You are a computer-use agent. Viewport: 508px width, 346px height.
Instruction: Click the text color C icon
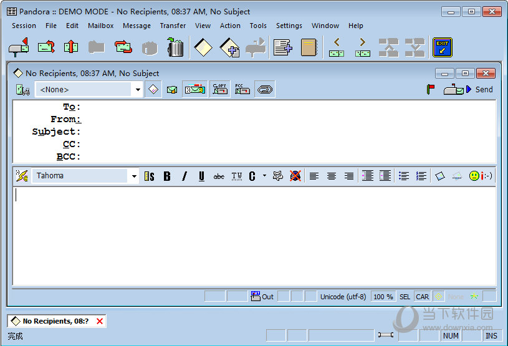(252, 176)
